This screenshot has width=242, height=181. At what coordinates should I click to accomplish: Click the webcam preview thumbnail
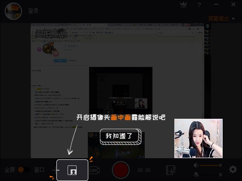click(x=199, y=138)
